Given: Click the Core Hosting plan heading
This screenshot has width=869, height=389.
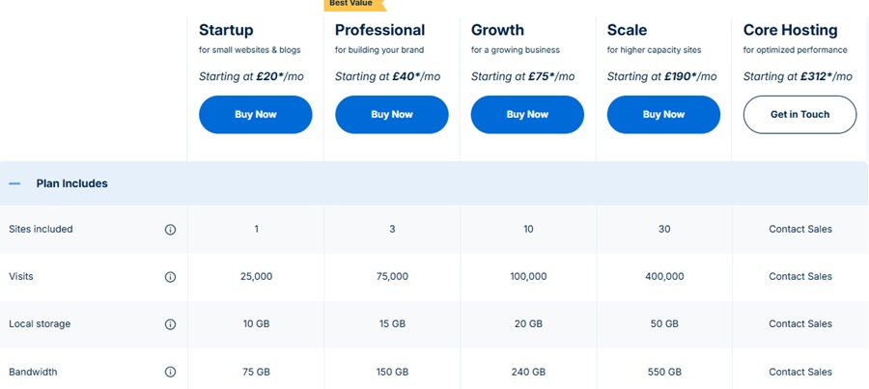Looking at the screenshot, I should coord(790,30).
